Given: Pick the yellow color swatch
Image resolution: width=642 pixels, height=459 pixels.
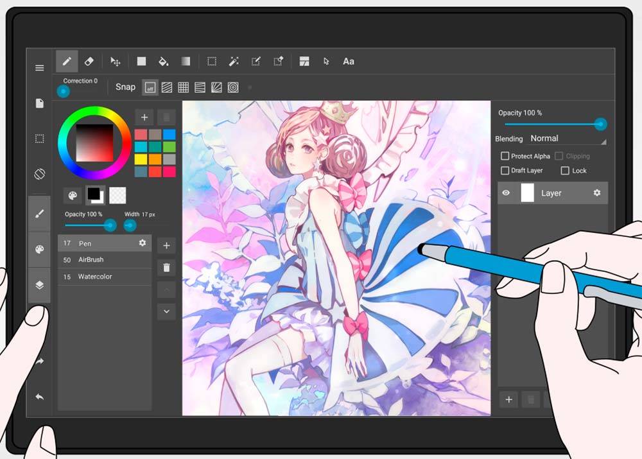Looking at the screenshot, I should 141,159.
